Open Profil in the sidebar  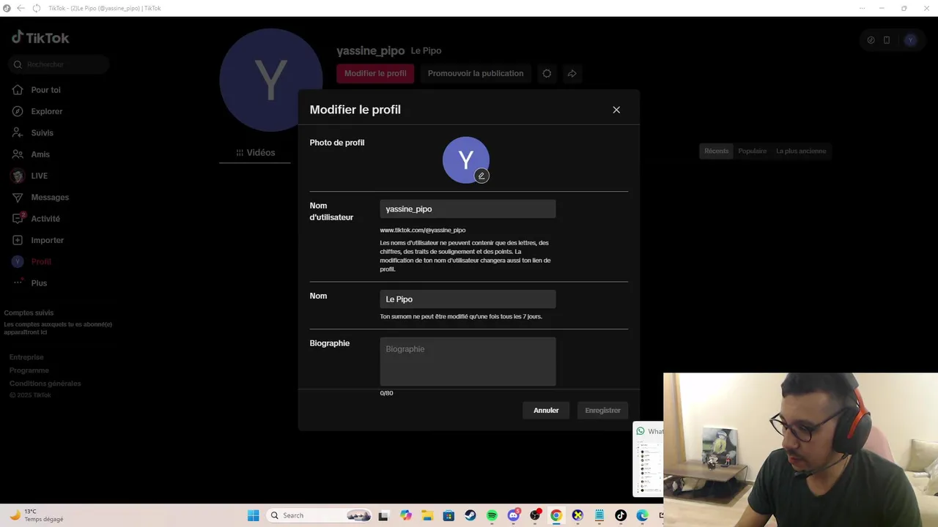click(x=41, y=261)
